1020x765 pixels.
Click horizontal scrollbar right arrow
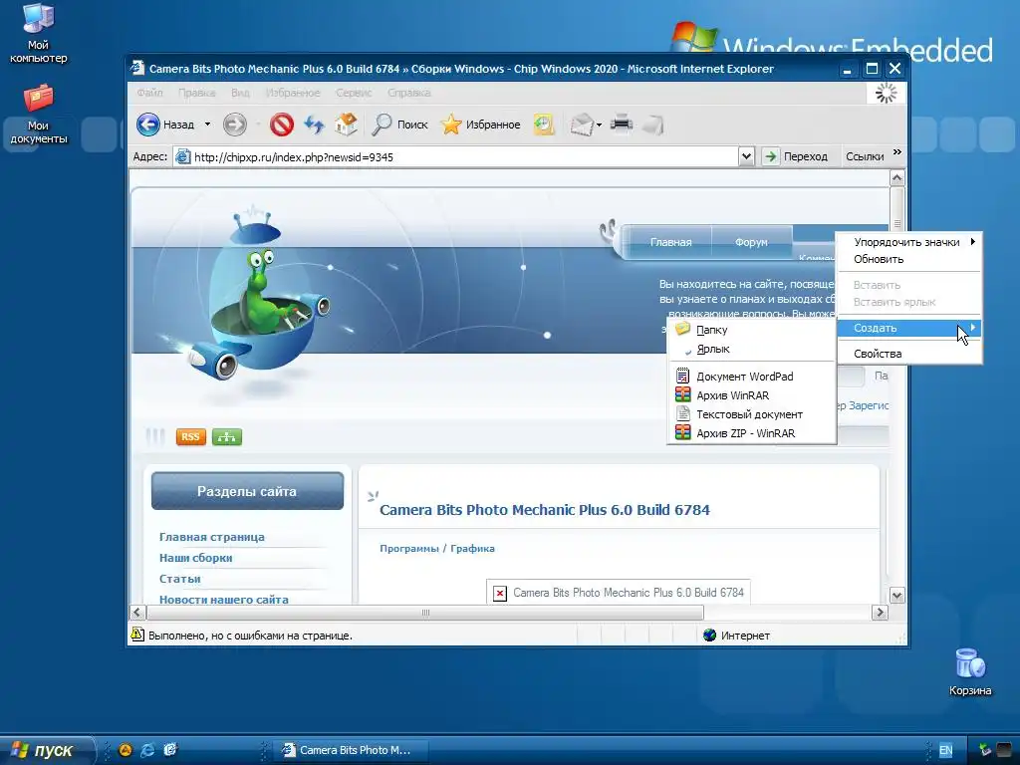[880, 613]
